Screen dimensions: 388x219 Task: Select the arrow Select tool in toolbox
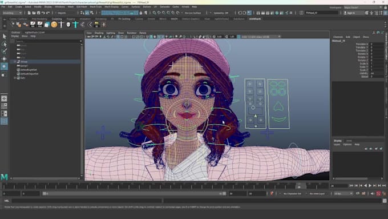click(x=4, y=37)
